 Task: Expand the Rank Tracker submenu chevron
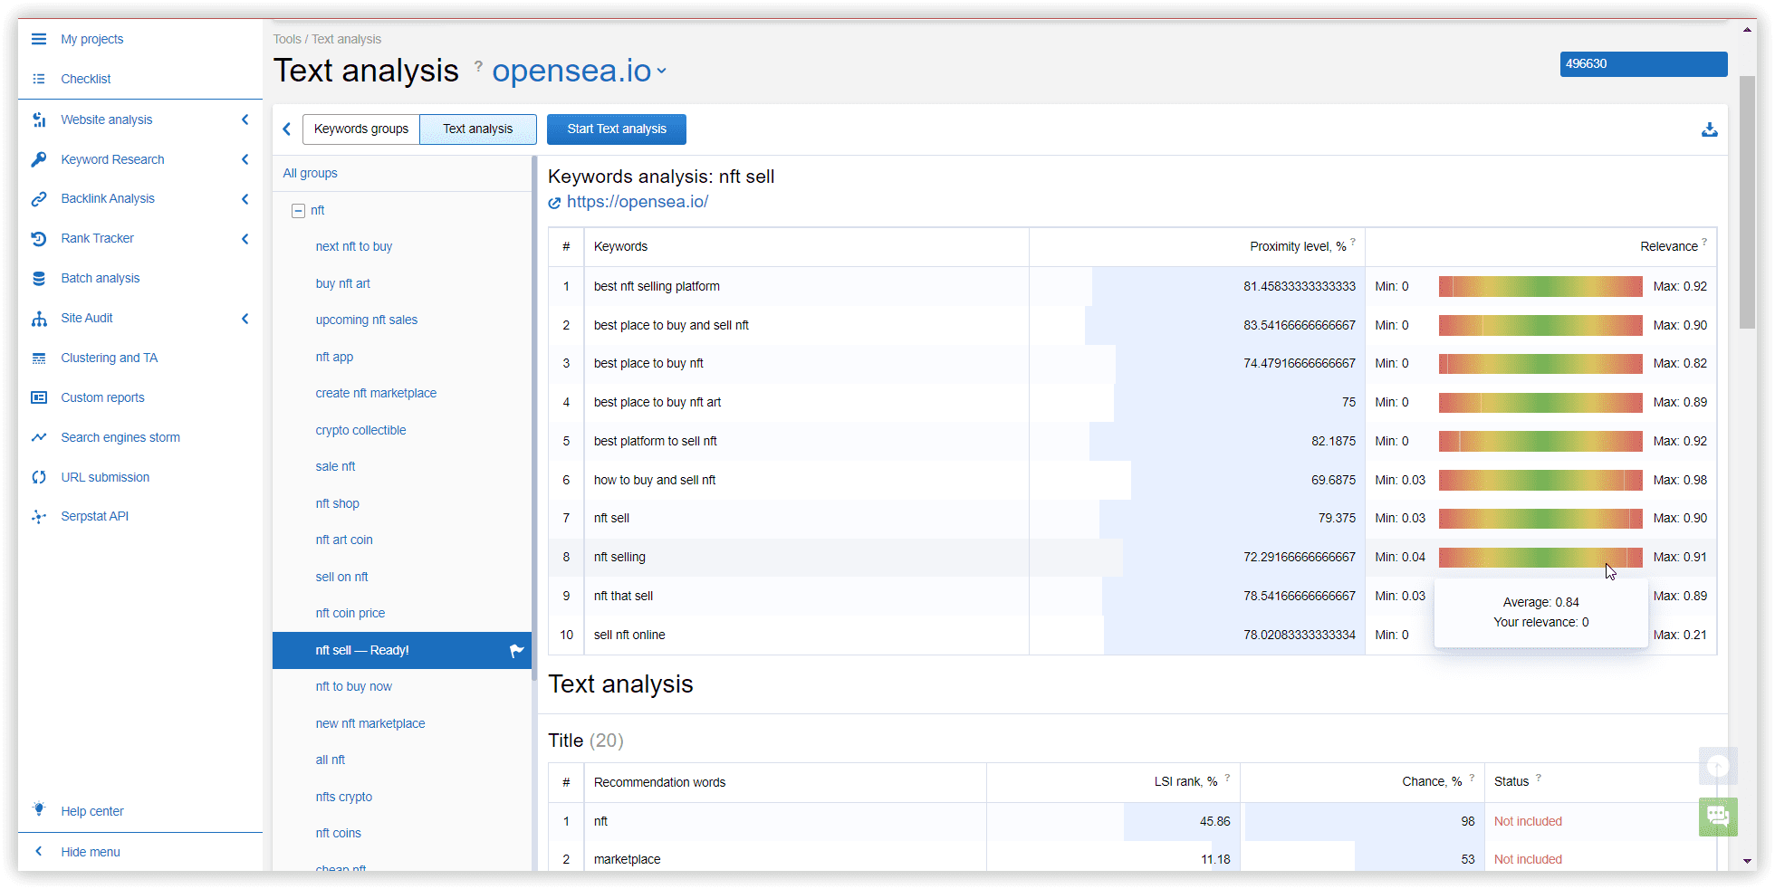click(x=245, y=238)
